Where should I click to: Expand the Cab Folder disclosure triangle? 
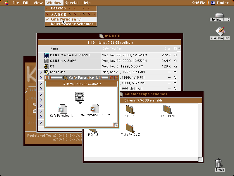pyautogui.click(x=41, y=72)
